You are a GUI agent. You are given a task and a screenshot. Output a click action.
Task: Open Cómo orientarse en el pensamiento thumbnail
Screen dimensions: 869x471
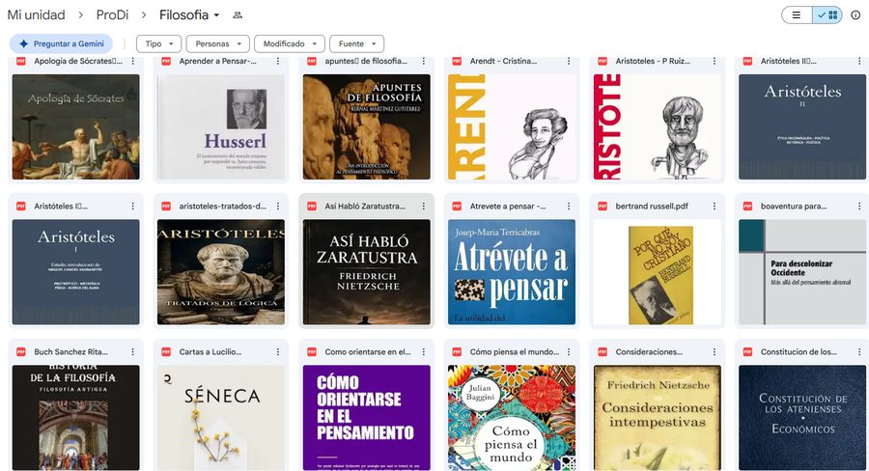366,417
